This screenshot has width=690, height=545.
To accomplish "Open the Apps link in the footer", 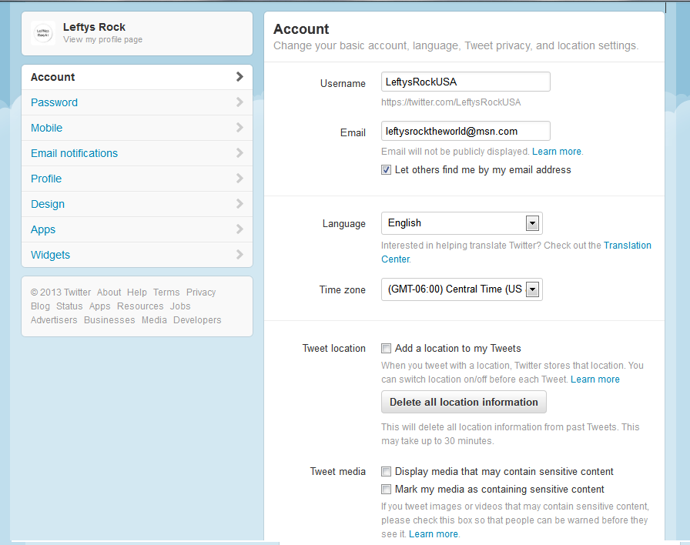I will [x=100, y=306].
